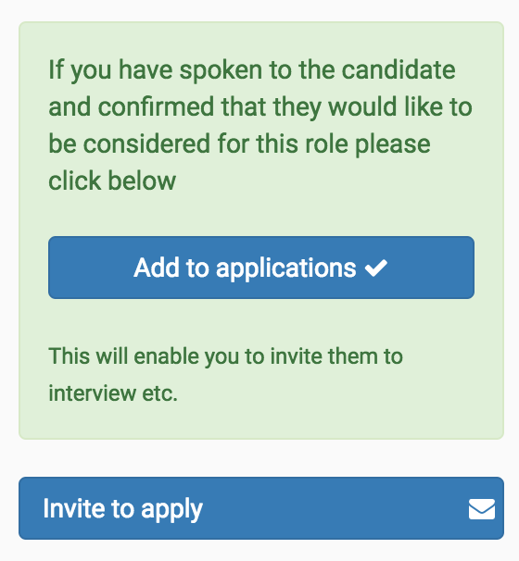Click the line 'This will enable you to invite them to'
This screenshot has height=561, width=519.
[x=225, y=356]
